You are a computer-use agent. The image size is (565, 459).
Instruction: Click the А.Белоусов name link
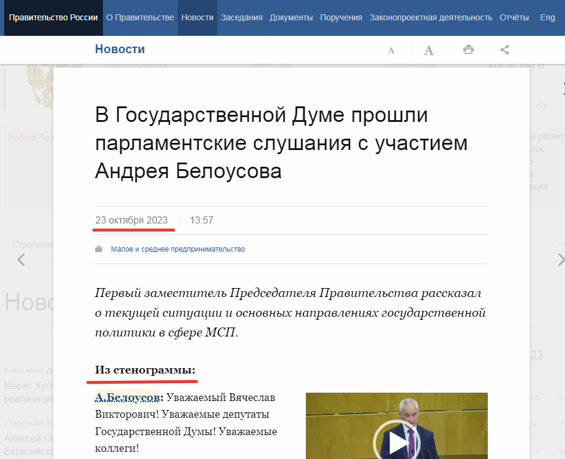click(127, 397)
